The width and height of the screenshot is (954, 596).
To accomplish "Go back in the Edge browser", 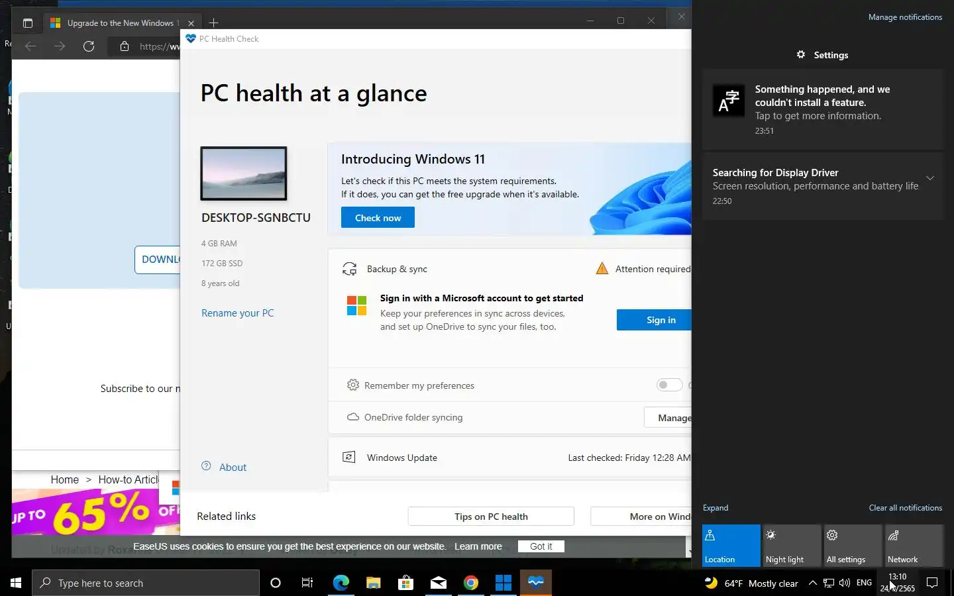I will tap(30, 46).
